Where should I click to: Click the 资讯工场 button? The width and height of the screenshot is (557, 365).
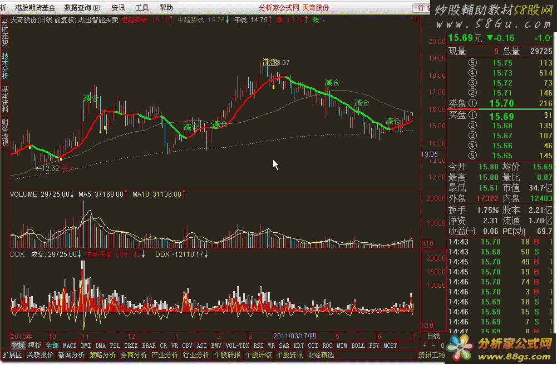pos(431,355)
